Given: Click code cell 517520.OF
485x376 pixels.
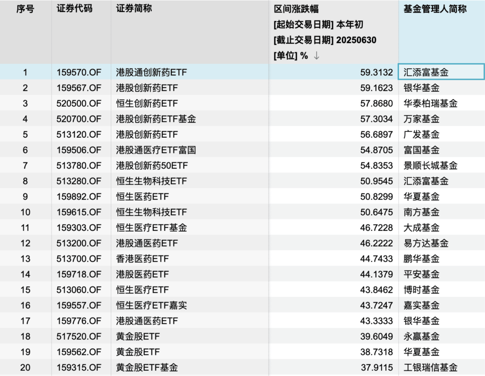Looking at the screenshot, I should point(79,336).
